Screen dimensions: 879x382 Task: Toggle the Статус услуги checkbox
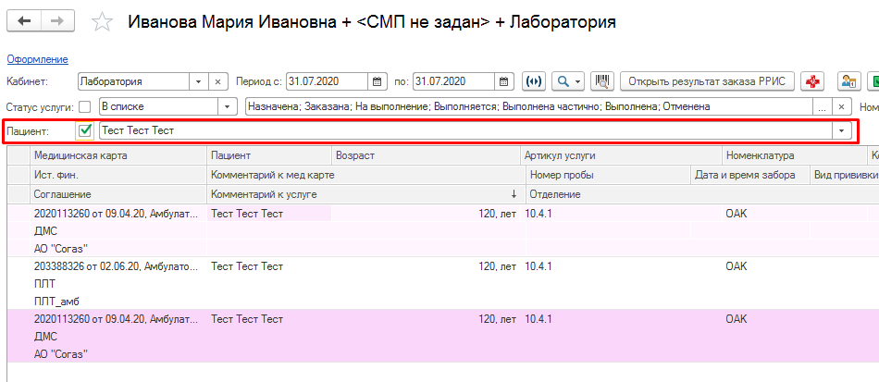(x=85, y=106)
